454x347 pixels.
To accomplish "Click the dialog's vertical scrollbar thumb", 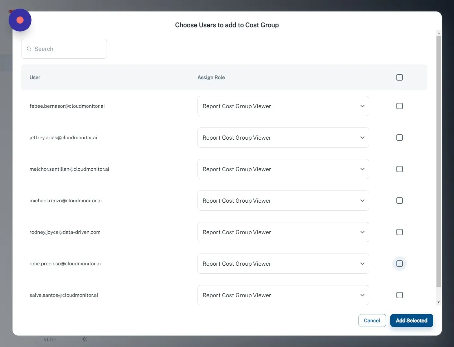I will point(439,161).
